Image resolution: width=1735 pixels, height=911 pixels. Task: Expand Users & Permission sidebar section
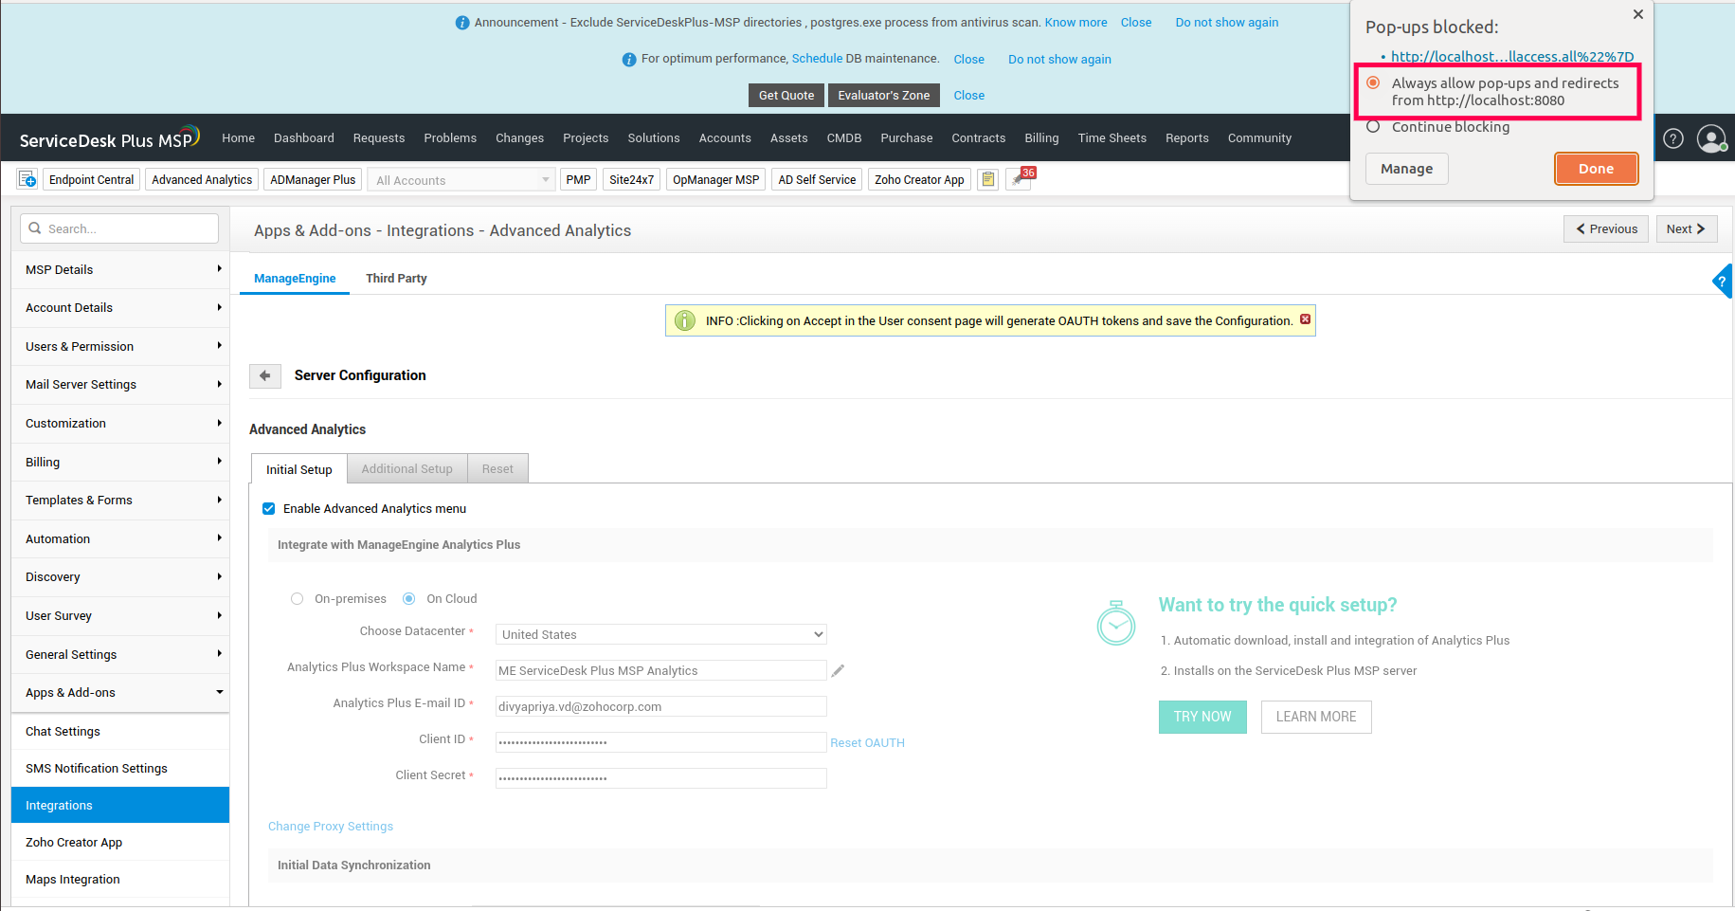(x=120, y=347)
